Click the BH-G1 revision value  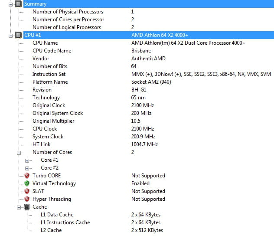point(139,90)
